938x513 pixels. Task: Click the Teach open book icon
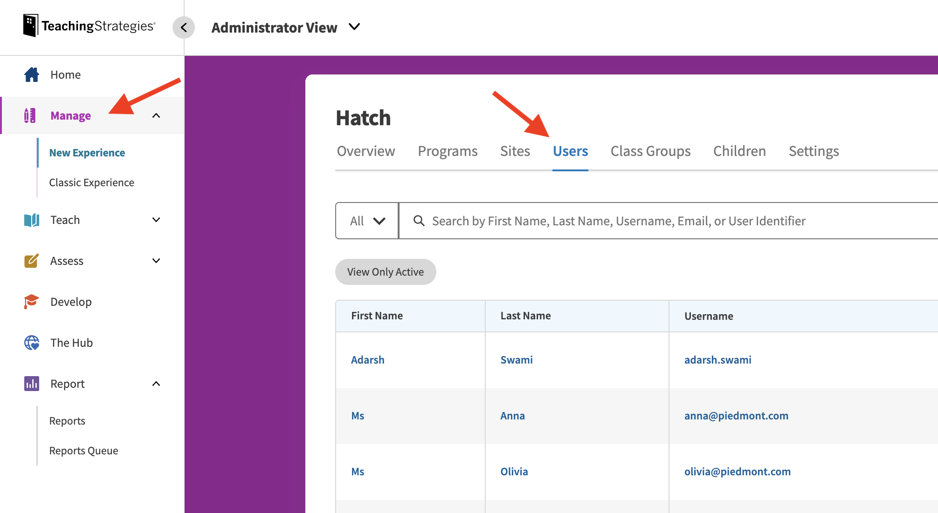[32, 220]
